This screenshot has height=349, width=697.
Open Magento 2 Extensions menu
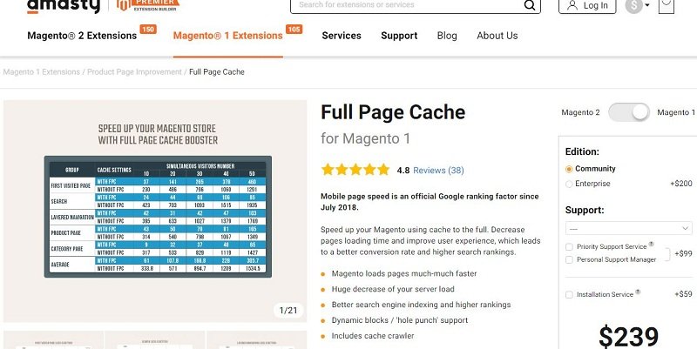point(82,36)
